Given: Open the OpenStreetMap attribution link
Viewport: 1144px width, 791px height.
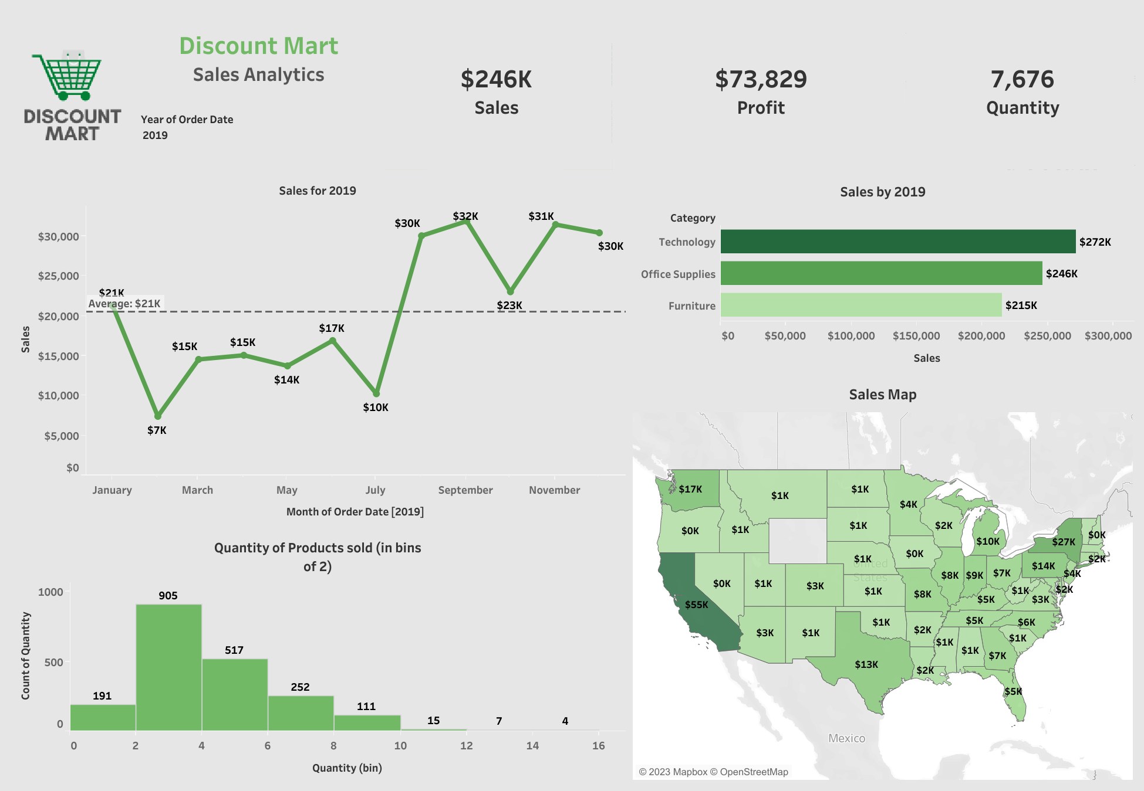Looking at the screenshot, I should [x=753, y=772].
